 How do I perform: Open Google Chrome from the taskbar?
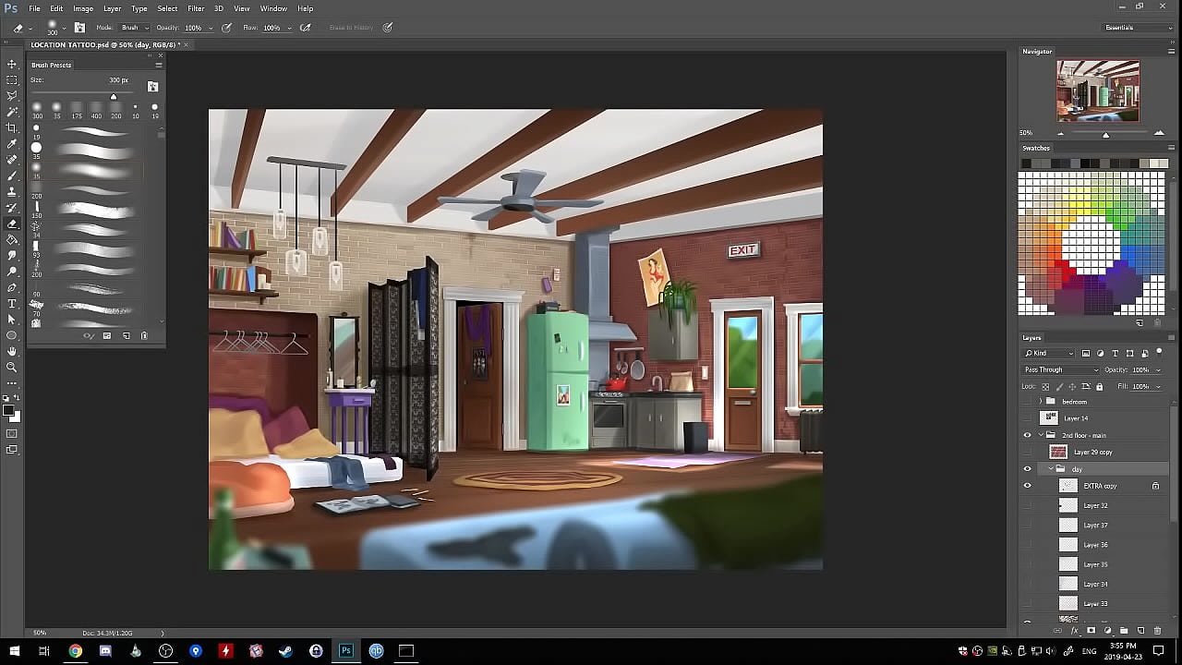click(x=75, y=651)
